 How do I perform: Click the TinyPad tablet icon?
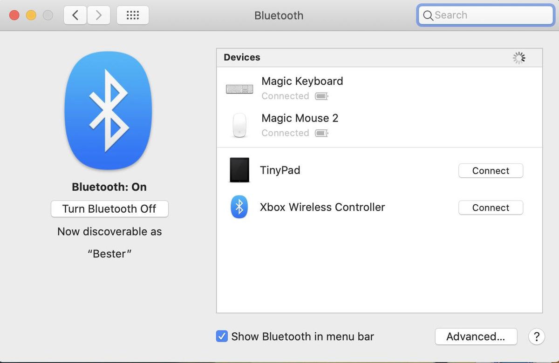coord(239,170)
